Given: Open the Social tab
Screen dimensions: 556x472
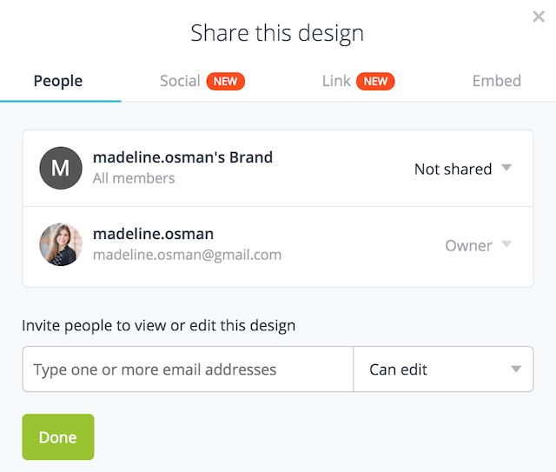Looking at the screenshot, I should tap(180, 82).
